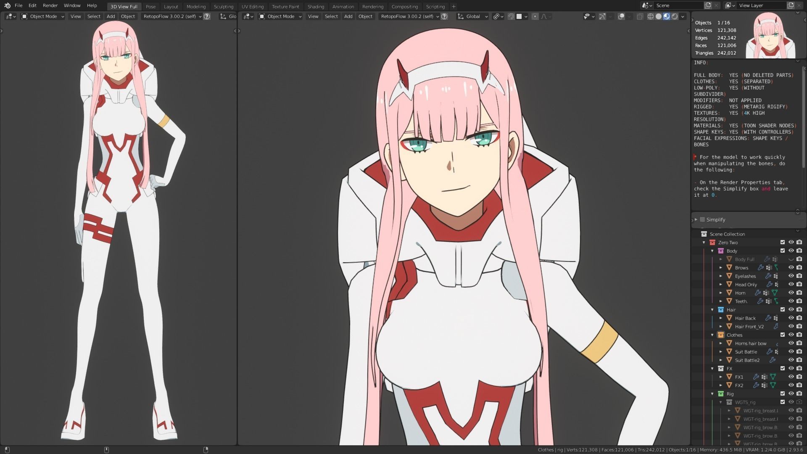Open the Help menu
The height and width of the screenshot is (454, 807).
92,5
